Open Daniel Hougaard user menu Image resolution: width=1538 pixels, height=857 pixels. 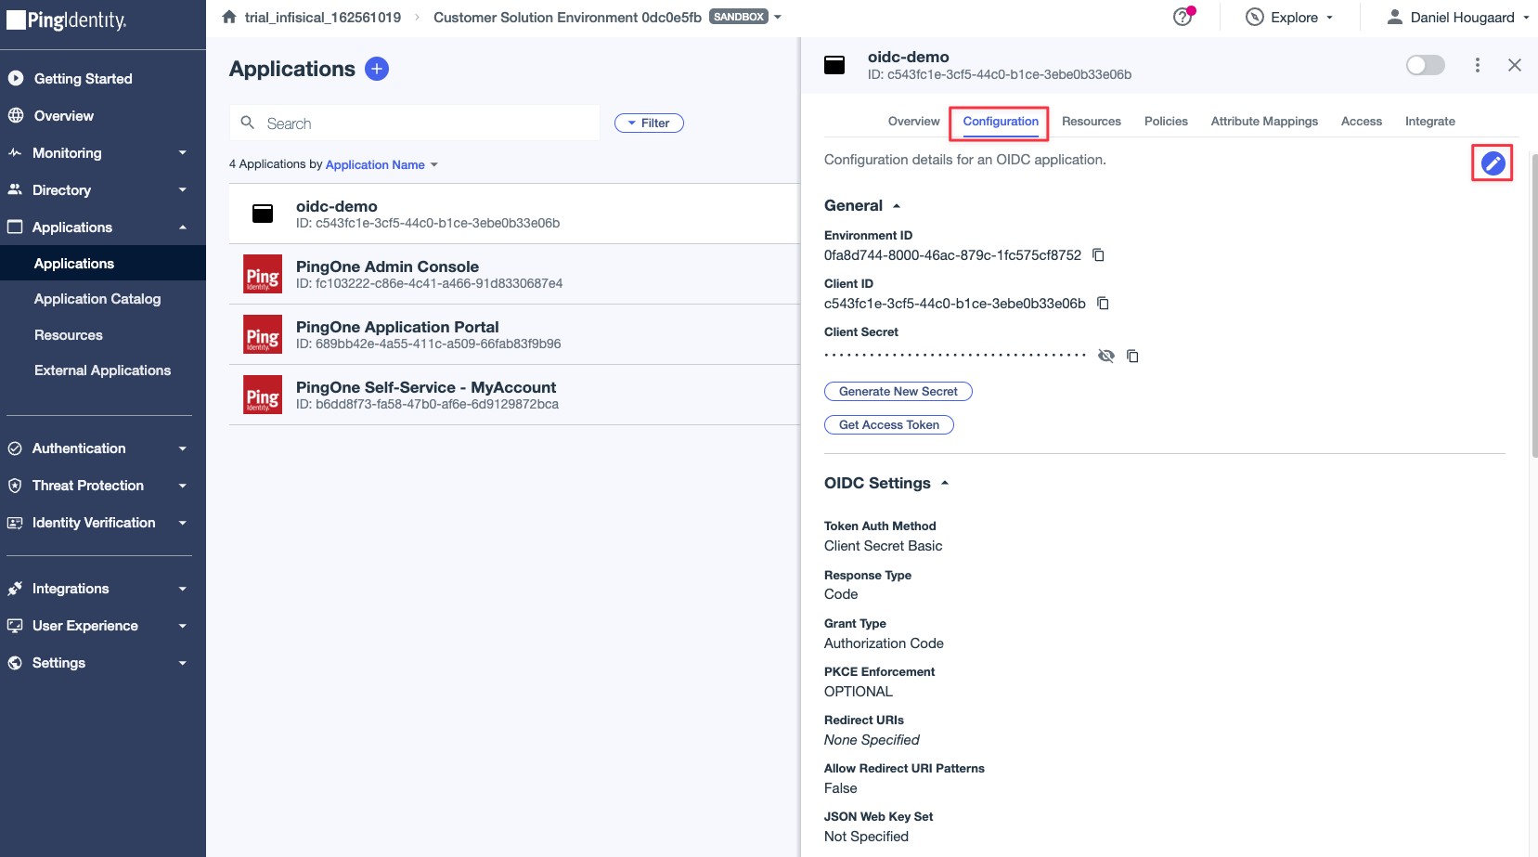click(1457, 18)
